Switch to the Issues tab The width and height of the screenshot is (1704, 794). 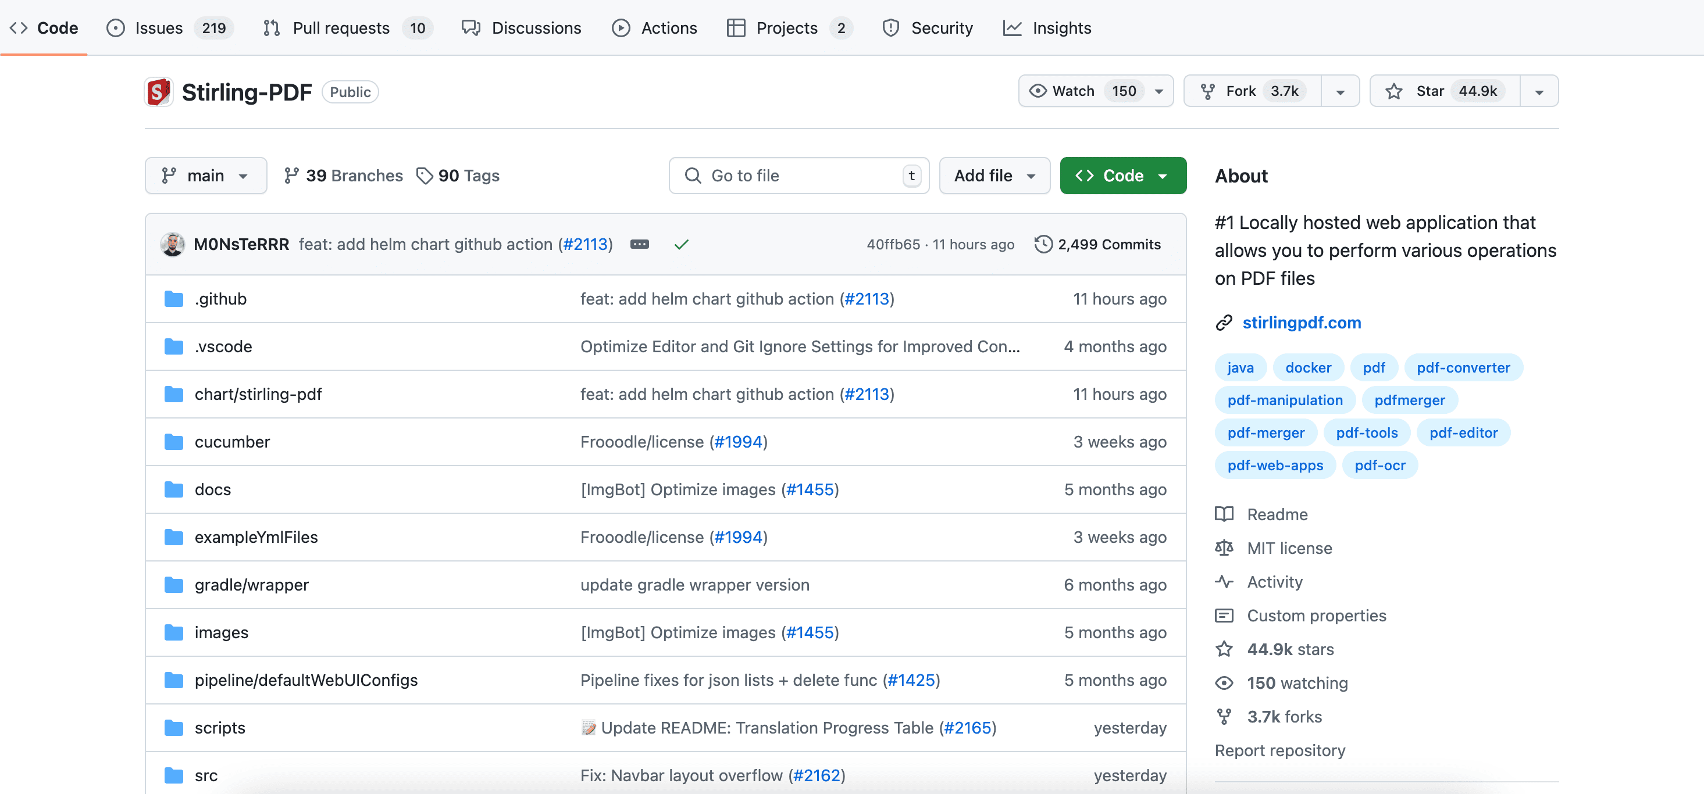pos(159,28)
